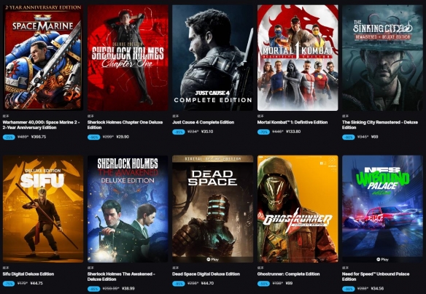Open the Space Marine 2 Anniversary Edition cover
This screenshot has width=426, height=294.
pyautogui.click(x=43, y=58)
